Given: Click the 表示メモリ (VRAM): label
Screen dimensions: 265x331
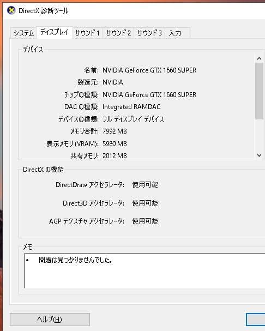Looking at the screenshot, I should point(73,144).
